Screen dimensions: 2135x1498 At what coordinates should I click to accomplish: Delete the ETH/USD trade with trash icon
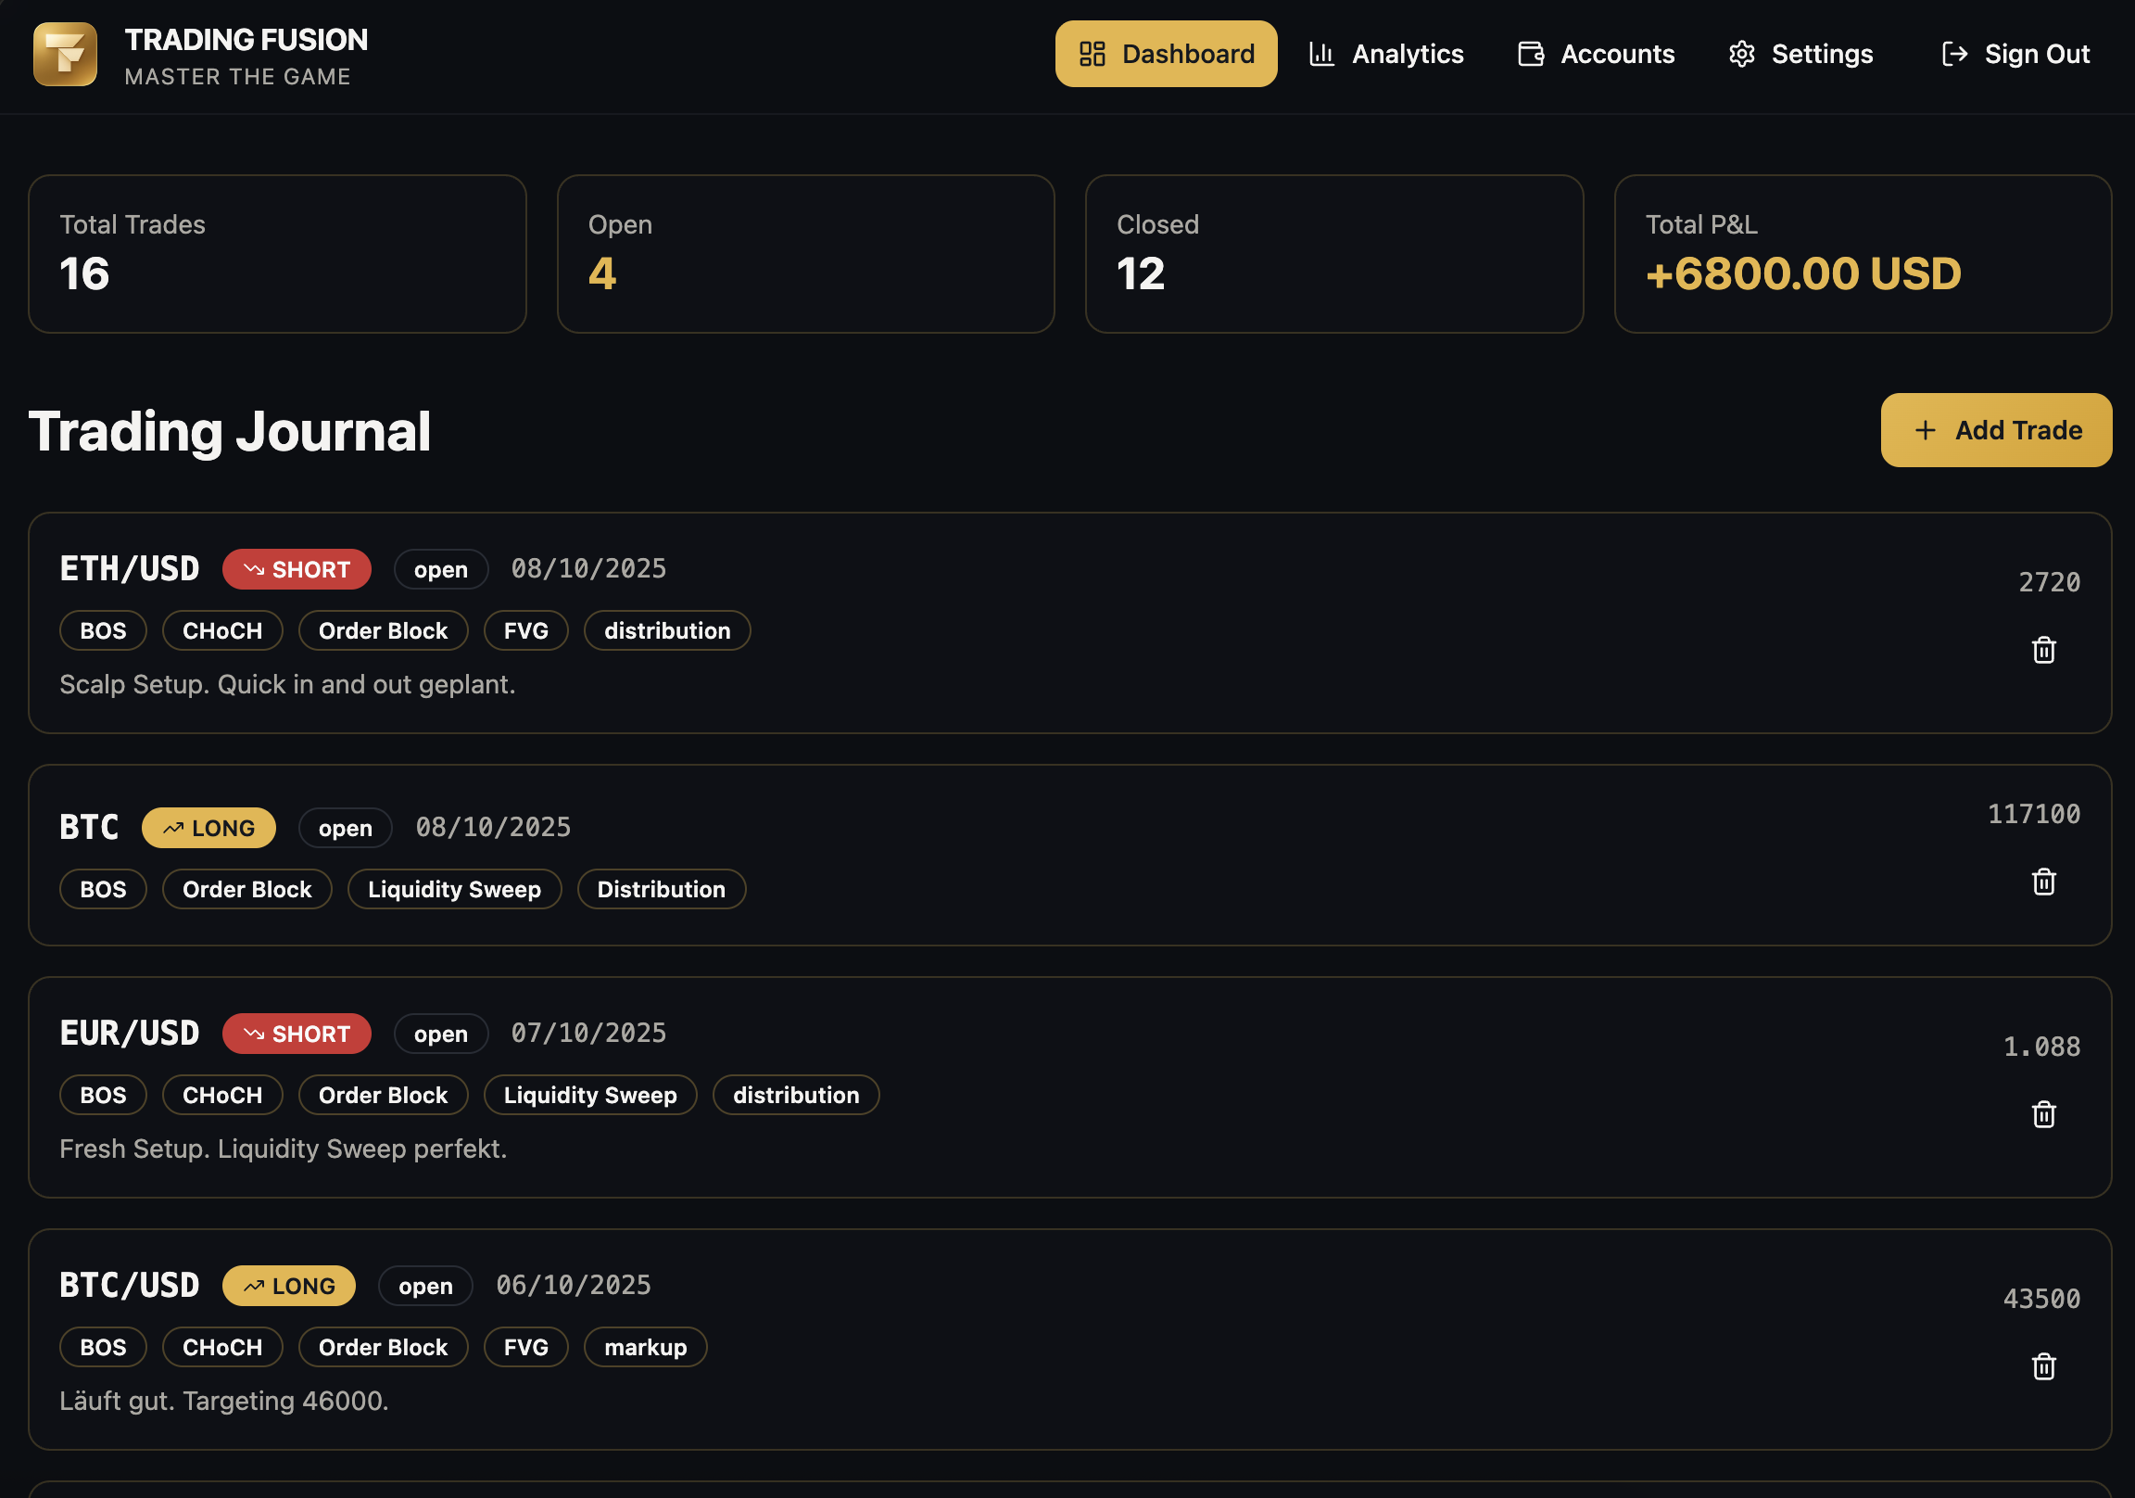tap(2043, 650)
